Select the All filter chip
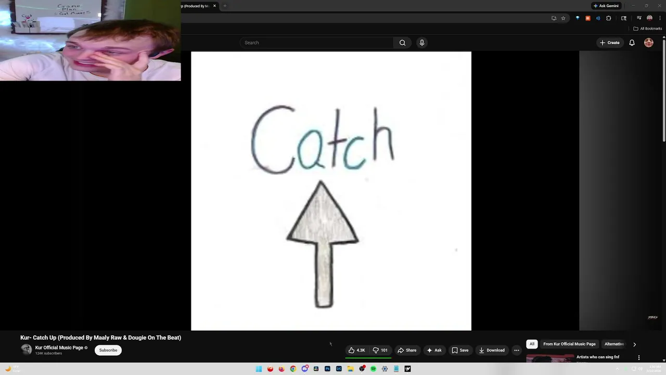The image size is (666, 375). pos(532,344)
